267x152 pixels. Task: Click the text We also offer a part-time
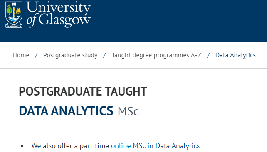pos(70,146)
